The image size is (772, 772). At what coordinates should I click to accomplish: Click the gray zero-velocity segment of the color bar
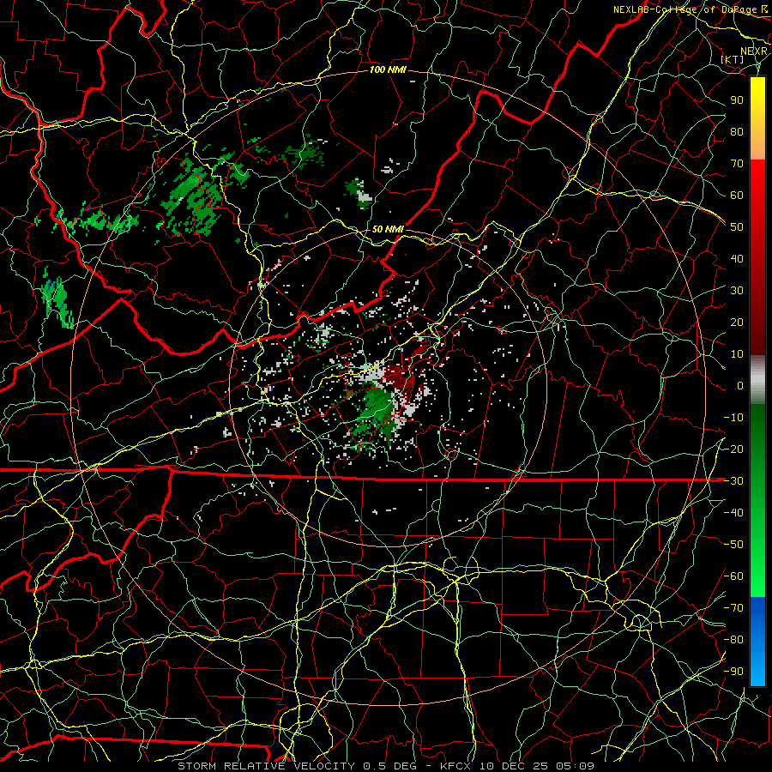click(757, 380)
